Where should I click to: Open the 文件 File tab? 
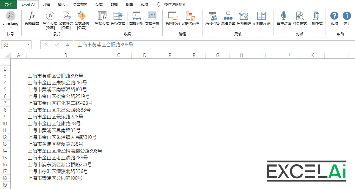8,4
